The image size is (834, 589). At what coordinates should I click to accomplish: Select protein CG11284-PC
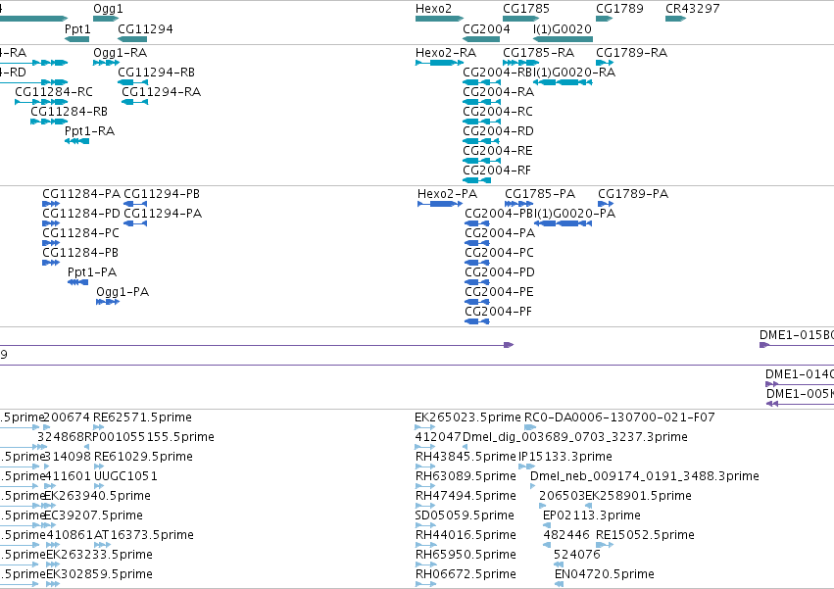[51, 243]
